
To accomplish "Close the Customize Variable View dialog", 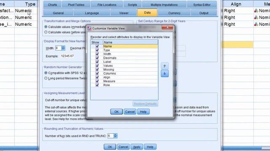I will [167, 27].
